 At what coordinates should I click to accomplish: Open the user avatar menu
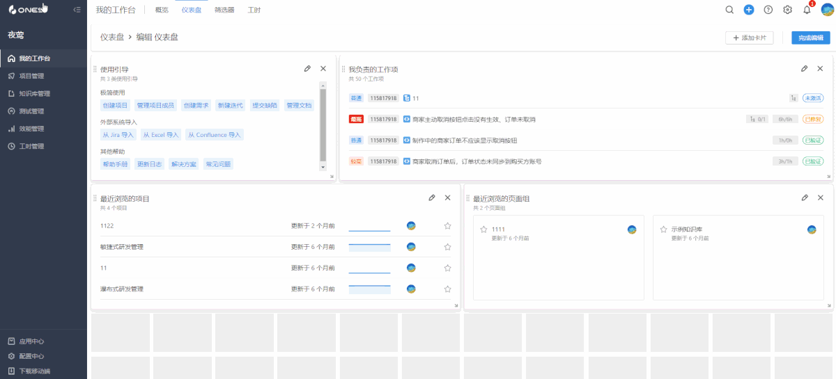coord(828,10)
